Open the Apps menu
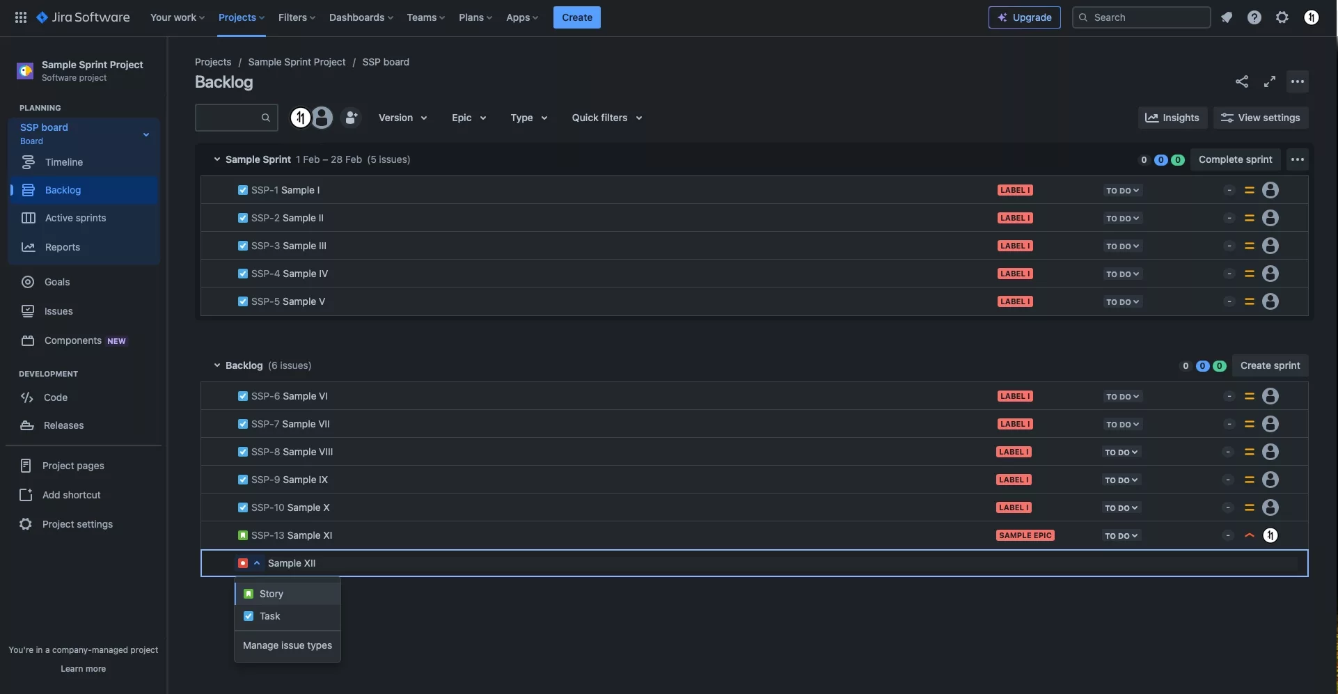Viewport: 1338px width, 694px height. coord(522,17)
